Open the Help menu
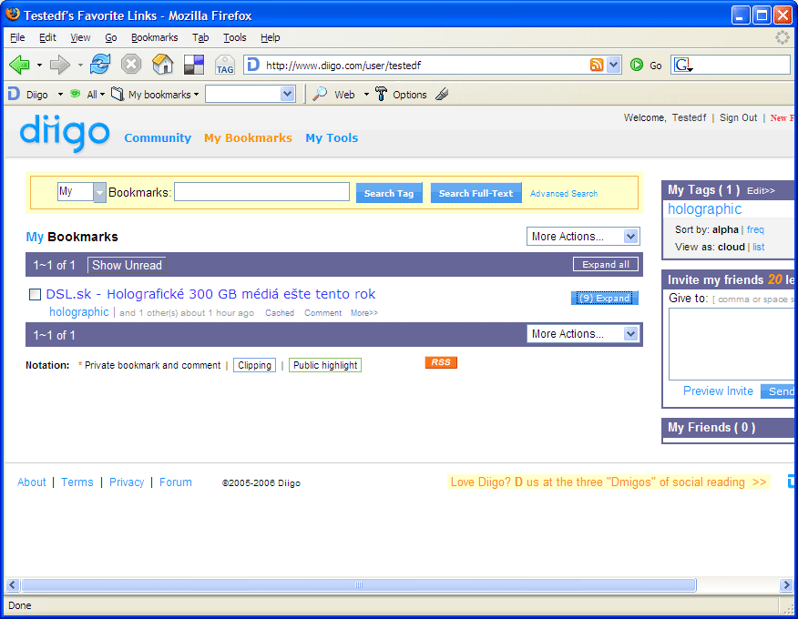Viewport: 798px width, 619px height. pyautogui.click(x=271, y=37)
